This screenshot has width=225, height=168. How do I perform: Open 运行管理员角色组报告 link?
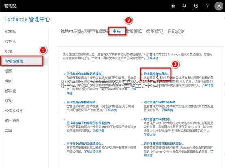tap(82, 102)
